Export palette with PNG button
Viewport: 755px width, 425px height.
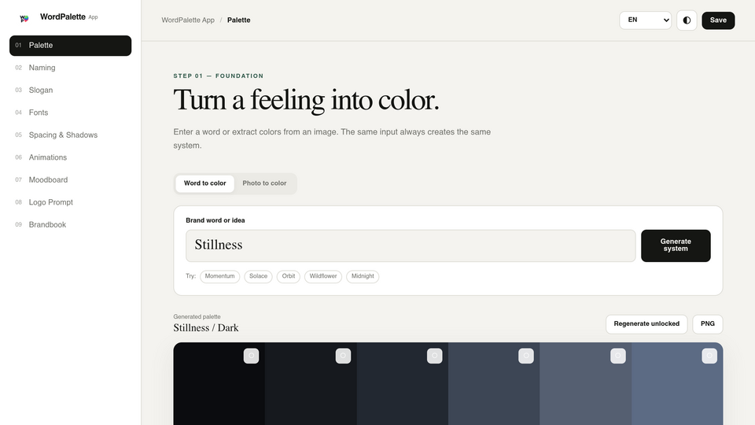[707, 323]
